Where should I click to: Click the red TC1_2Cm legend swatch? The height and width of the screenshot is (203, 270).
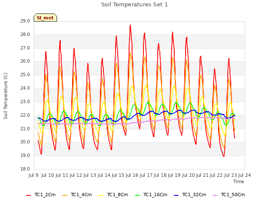pyautogui.click(x=29, y=195)
